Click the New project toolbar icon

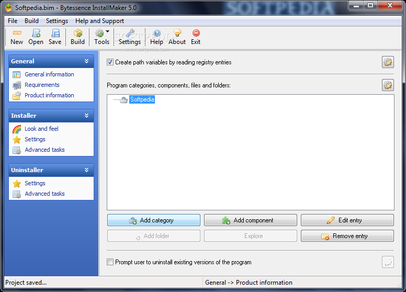coord(17,33)
